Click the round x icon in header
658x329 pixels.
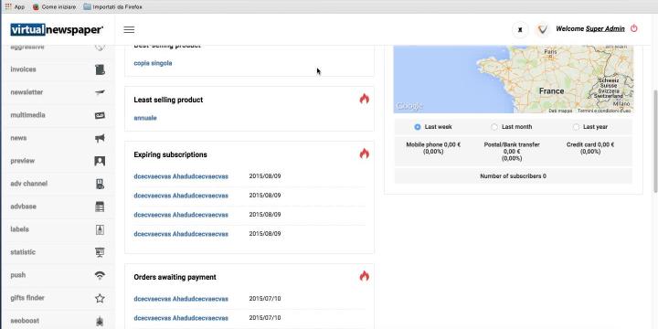pos(520,30)
